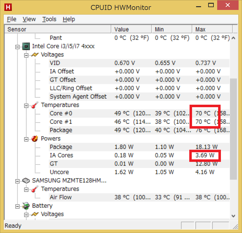Click the scrollbar up arrow
Image resolution: width=242 pixels, height=233 pixels.
(233, 38)
